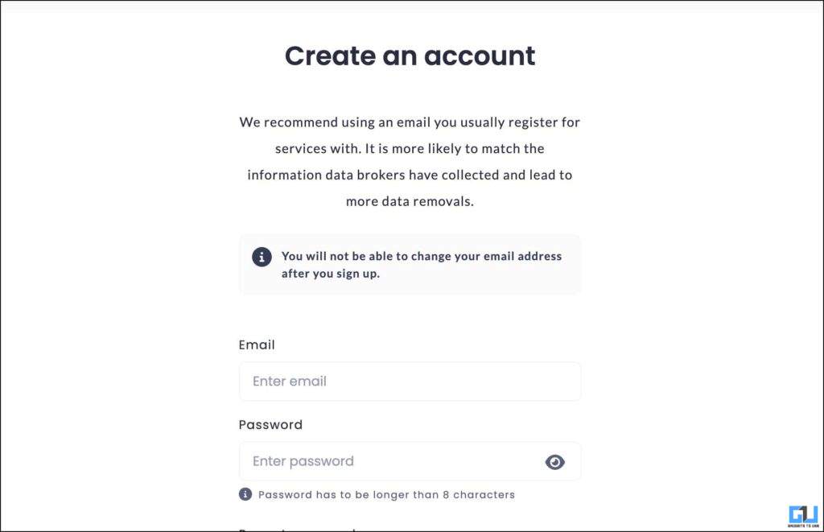Viewport: 824px width, 532px height.
Task: Click the 'after you sign up.' notice line
Action: [331, 274]
